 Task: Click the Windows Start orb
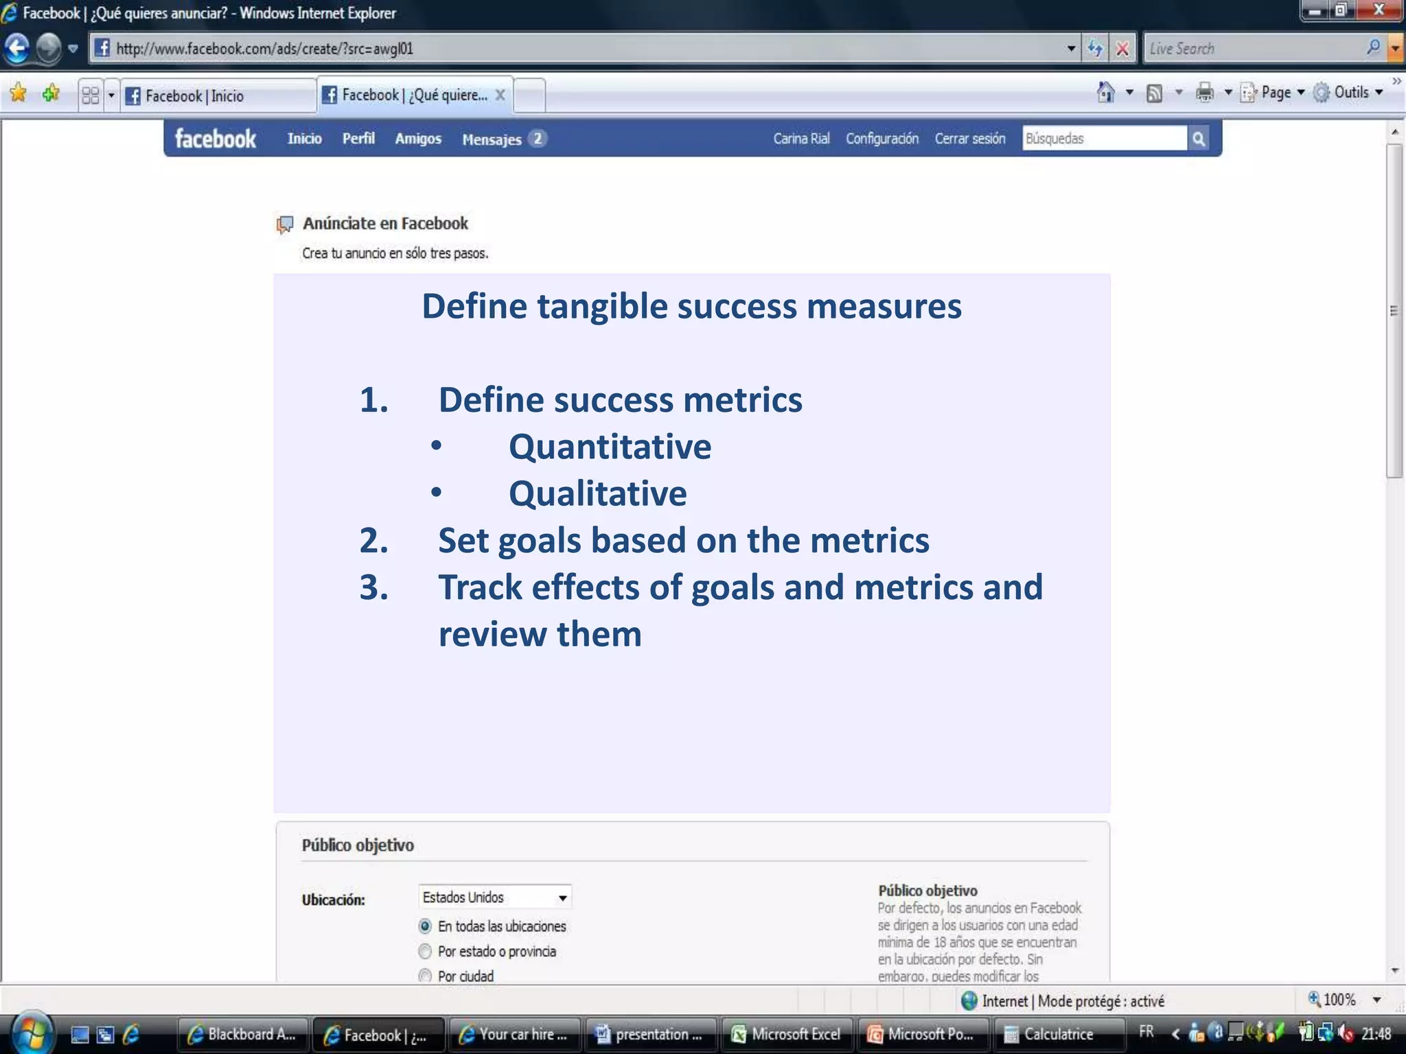click(31, 1032)
